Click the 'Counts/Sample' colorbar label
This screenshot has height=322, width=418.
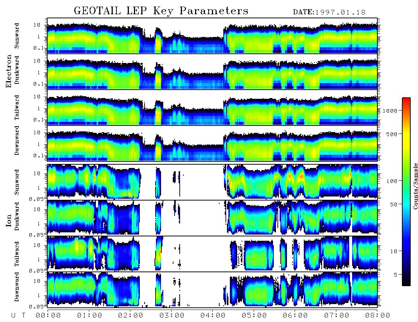click(x=415, y=186)
